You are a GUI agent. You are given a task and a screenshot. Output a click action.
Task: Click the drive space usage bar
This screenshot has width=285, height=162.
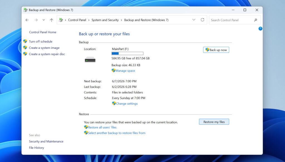pyautogui.click(x=127, y=53)
